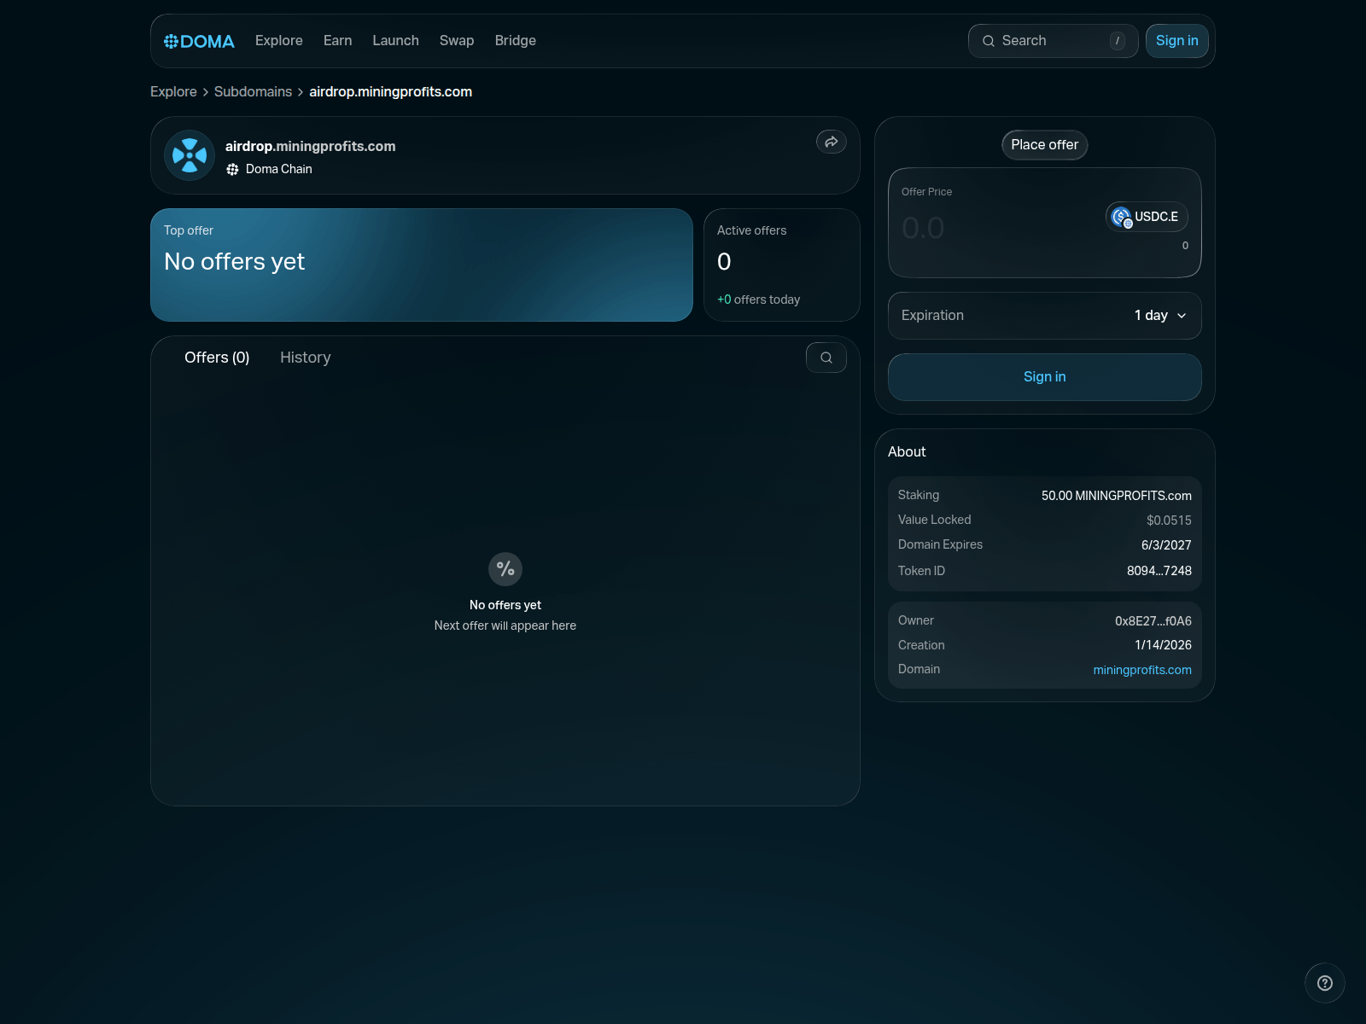This screenshot has width=1366, height=1024.
Task: Click the DOMA logo icon
Action: pos(171,40)
